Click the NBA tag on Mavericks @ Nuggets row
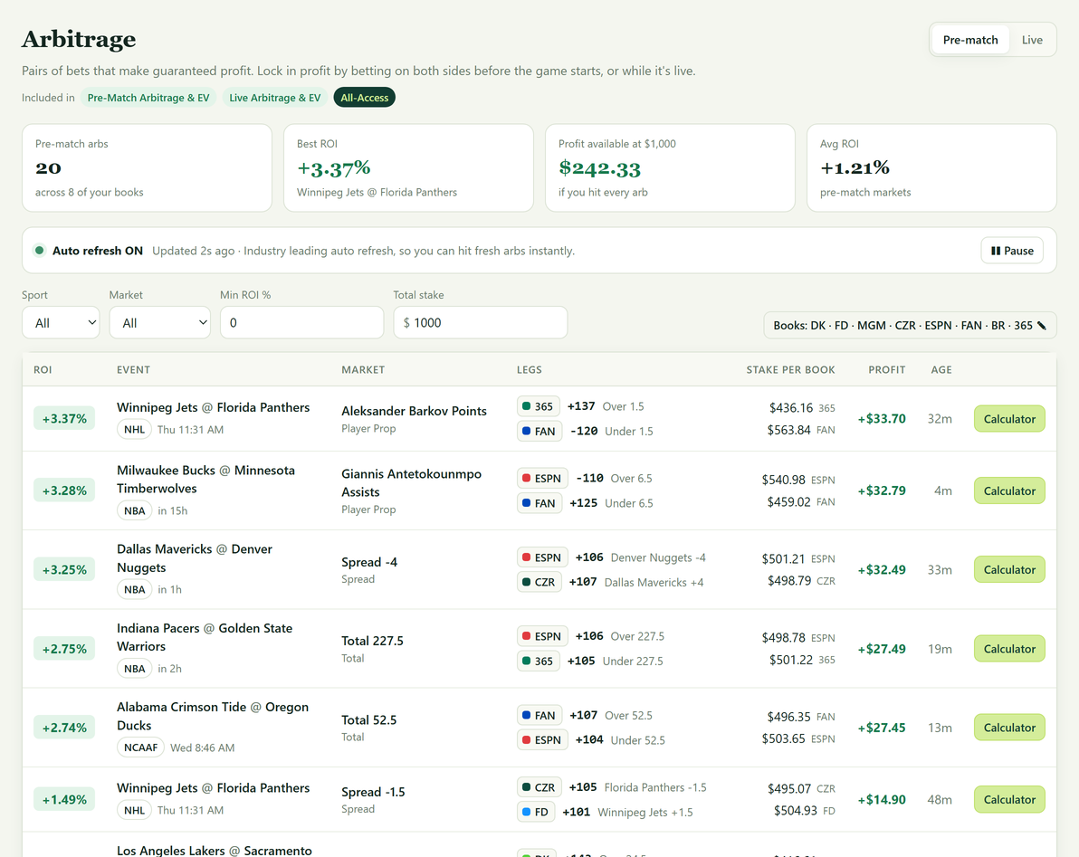 point(134,589)
